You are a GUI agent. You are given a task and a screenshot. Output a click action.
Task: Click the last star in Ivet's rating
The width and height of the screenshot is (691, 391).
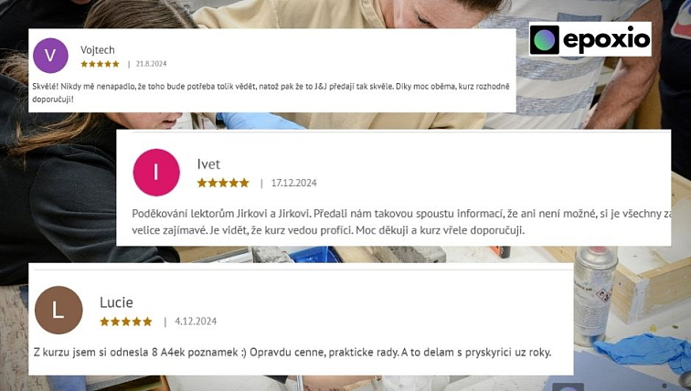pyautogui.click(x=244, y=183)
